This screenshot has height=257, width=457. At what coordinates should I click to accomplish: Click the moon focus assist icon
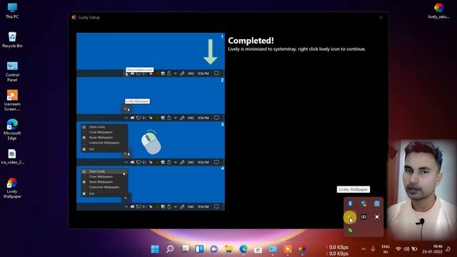[448, 249]
